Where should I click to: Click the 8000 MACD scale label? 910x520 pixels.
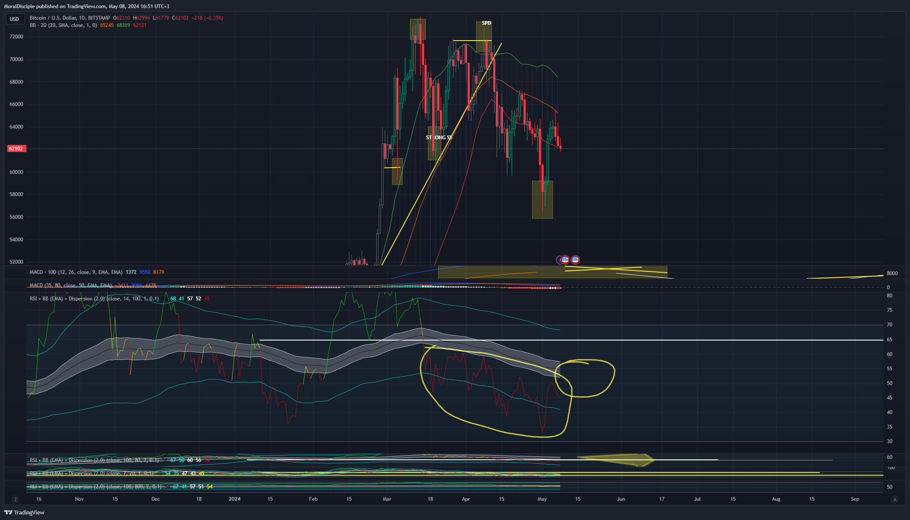pyautogui.click(x=892, y=273)
